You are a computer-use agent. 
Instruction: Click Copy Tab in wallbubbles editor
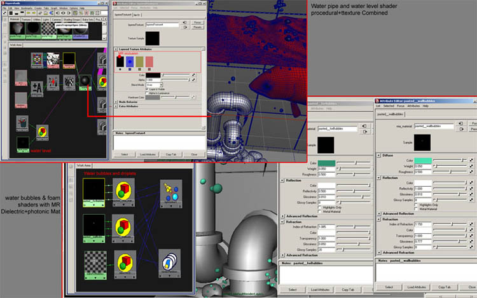point(445,287)
